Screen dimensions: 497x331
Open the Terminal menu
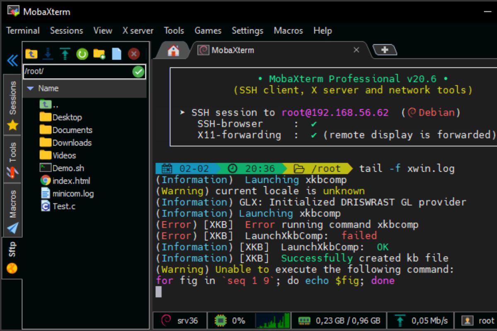[x=23, y=31]
